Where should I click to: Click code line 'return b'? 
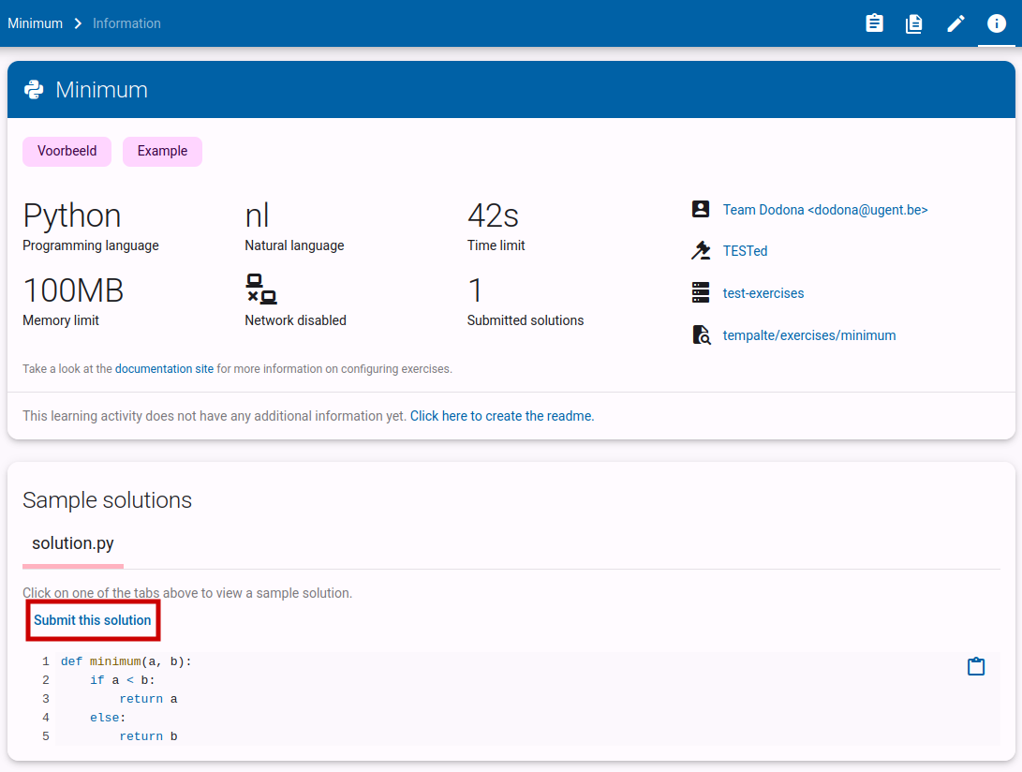click(149, 736)
